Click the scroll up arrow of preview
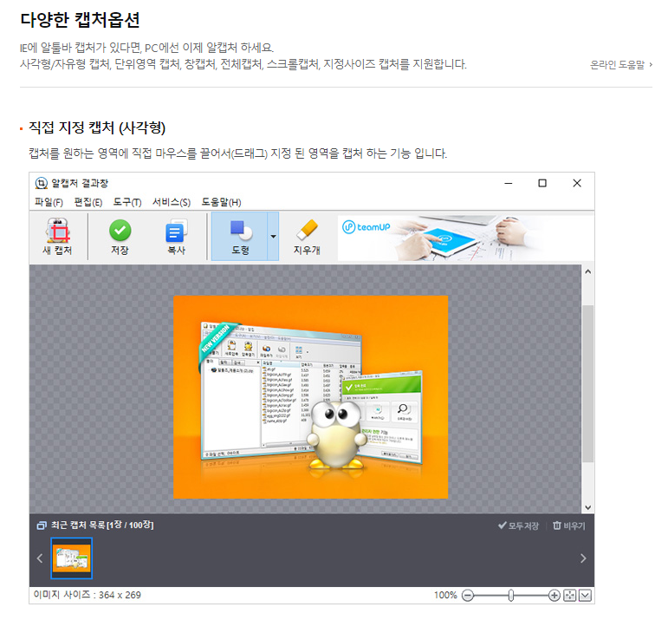This screenshot has width=668, height=620. (588, 271)
